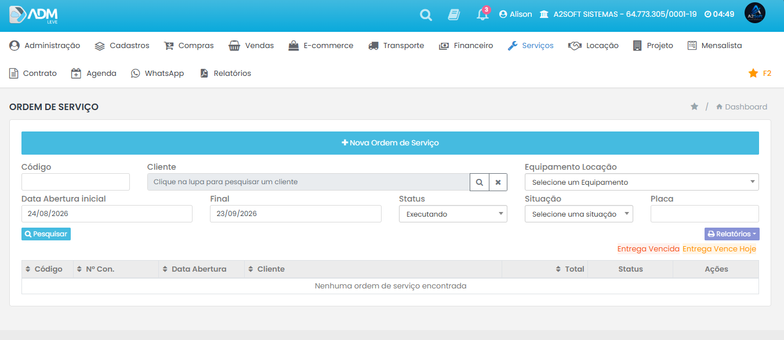Click the Data Abertura inicial date field
784x340 pixels.
tap(107, 214)
